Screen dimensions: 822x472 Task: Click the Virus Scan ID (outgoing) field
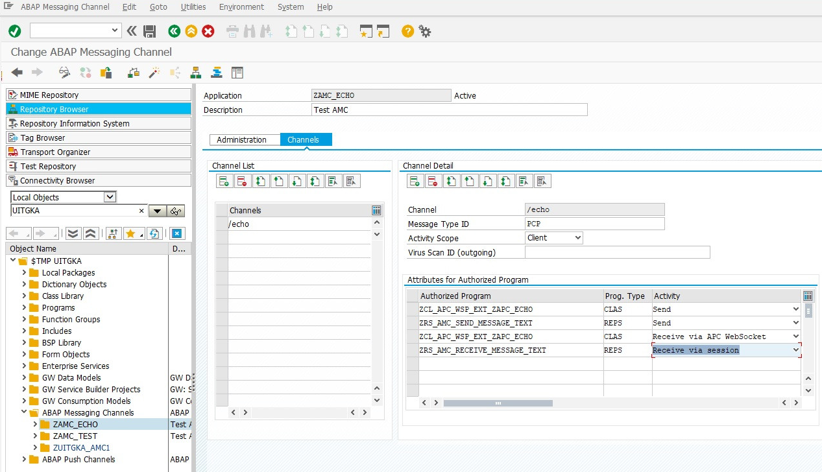pos(617,252)
